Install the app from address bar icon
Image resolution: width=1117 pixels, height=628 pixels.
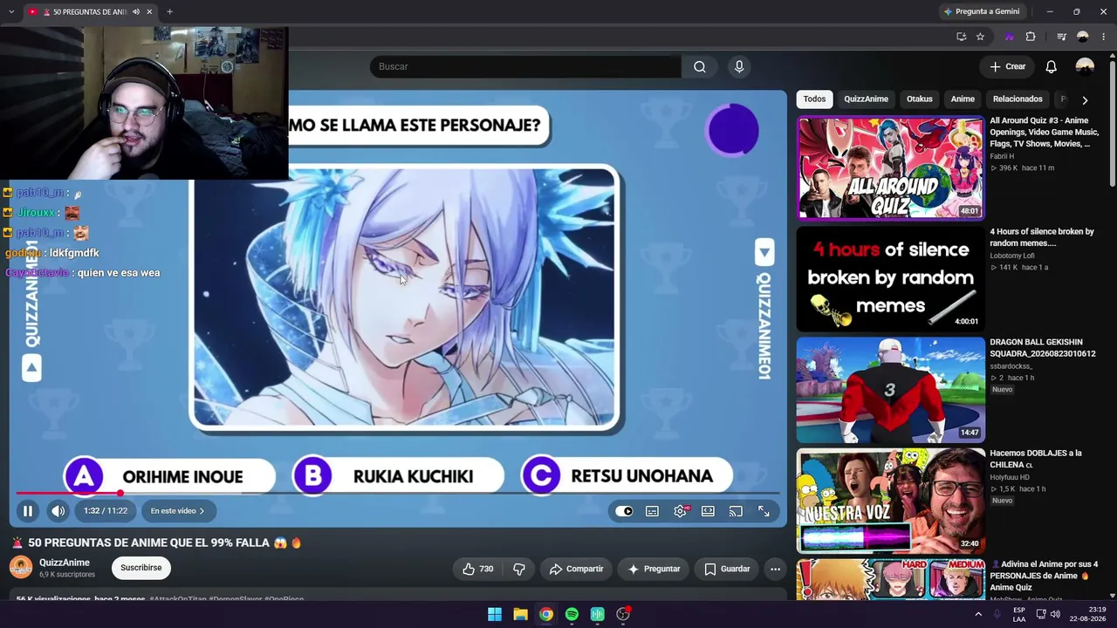pos(961,37)
